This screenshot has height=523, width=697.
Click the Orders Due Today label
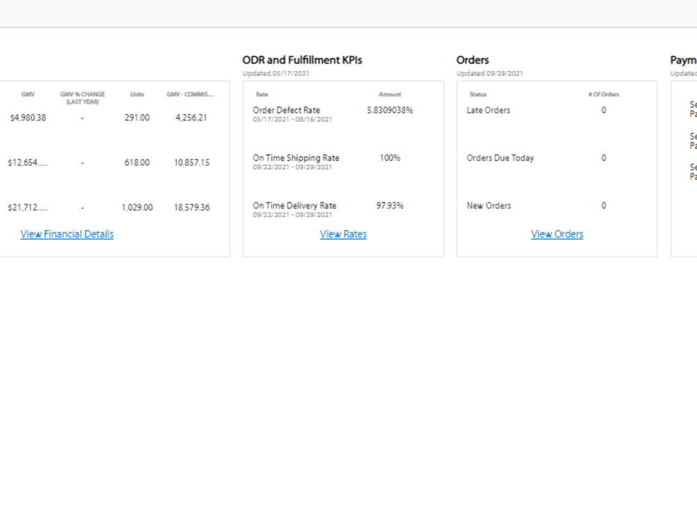(500, 158)
